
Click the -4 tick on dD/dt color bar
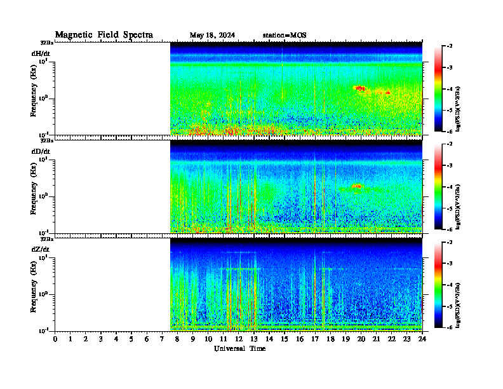point(449,187)
